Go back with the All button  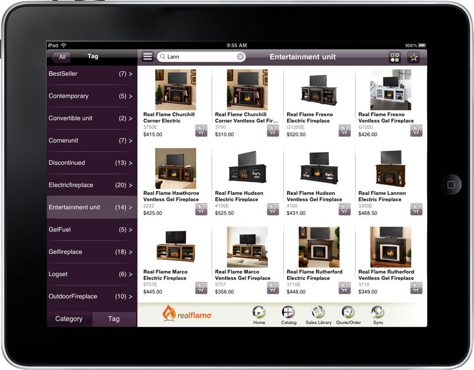tap(62, 57)
